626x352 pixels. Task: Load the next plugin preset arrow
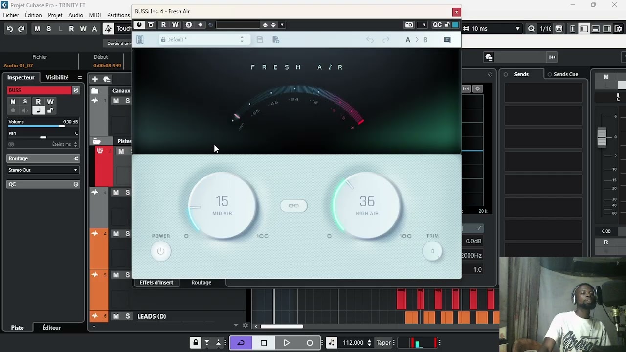tap(273, 25)
